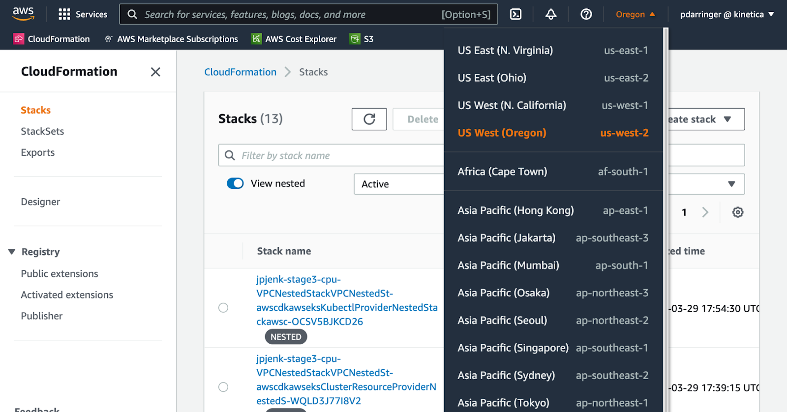
Task: Close the CloudFormation side navigation panel
Action: point(155,72)
